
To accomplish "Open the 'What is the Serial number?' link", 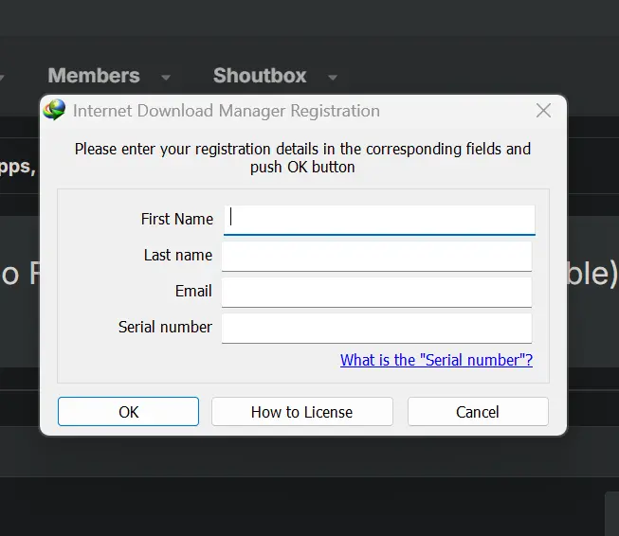I will coord(436,360).
